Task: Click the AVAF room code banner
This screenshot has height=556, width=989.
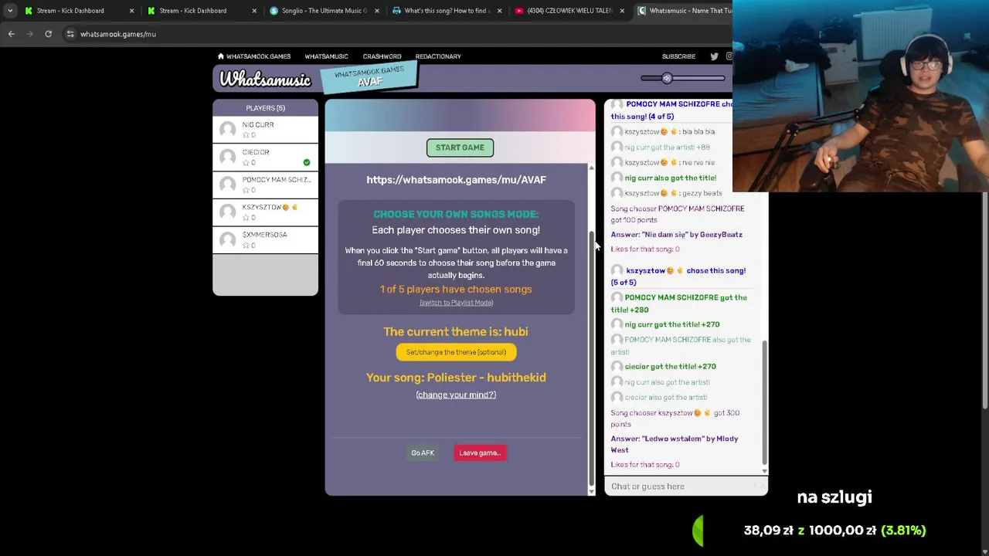Action: [x=369, y=76]
